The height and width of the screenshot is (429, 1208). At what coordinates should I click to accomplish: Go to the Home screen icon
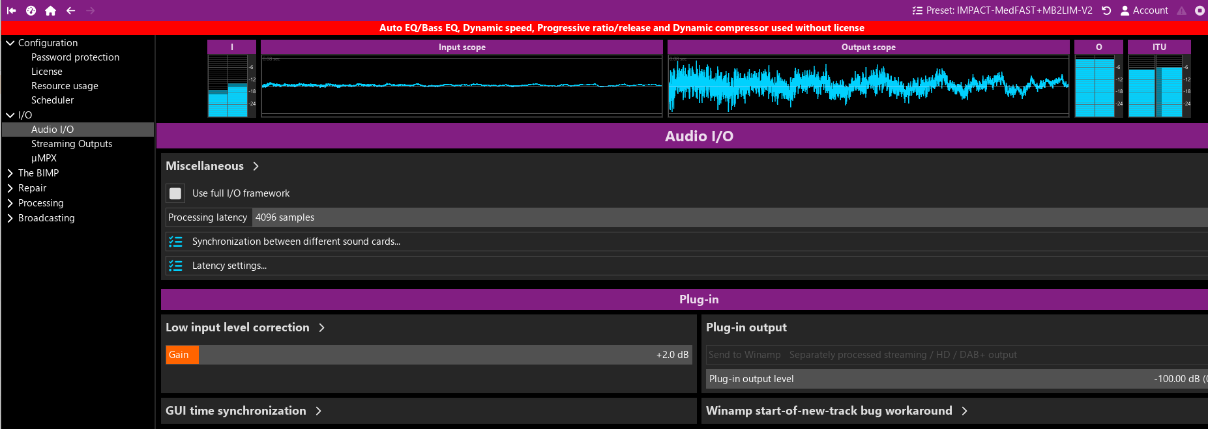50,10
